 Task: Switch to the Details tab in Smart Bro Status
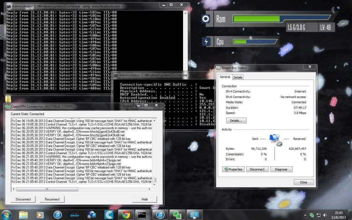pos(238,77)
